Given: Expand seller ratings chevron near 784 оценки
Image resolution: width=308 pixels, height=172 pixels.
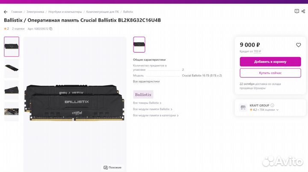Looking at the screenshot, I should 277,110.
